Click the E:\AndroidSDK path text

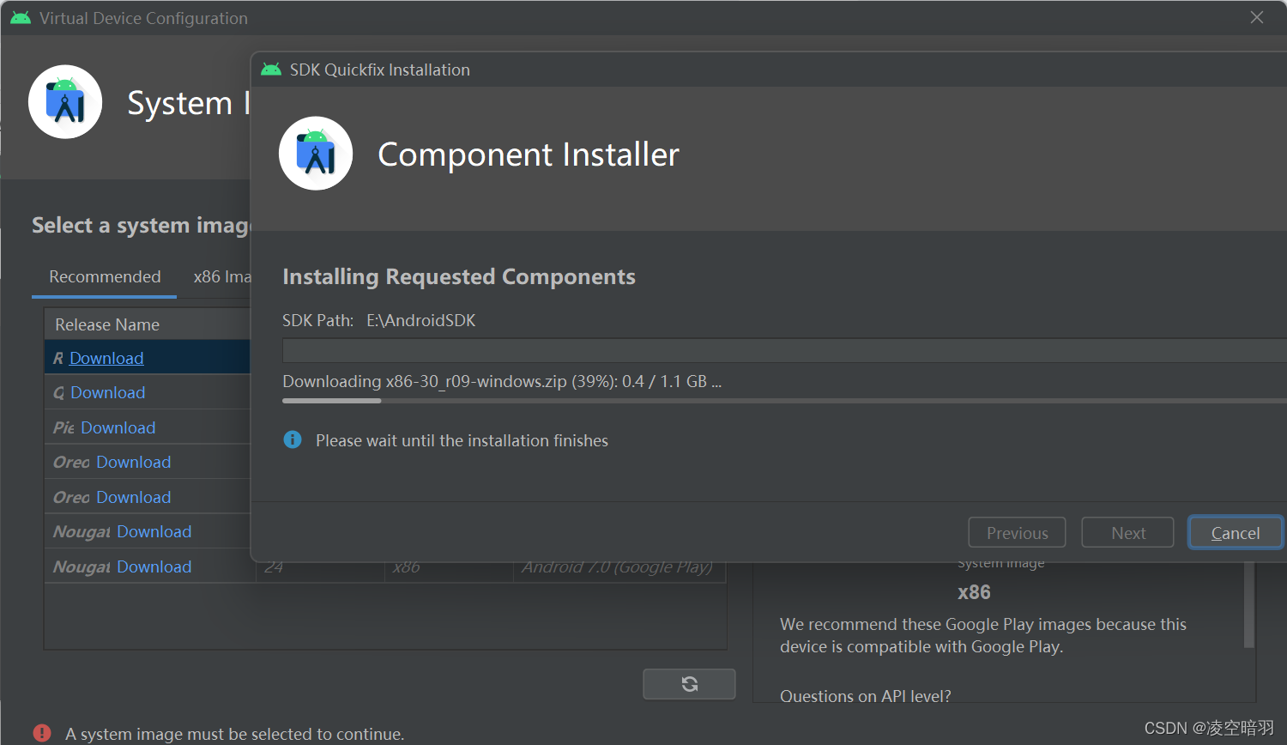click(x=420, y=320)
